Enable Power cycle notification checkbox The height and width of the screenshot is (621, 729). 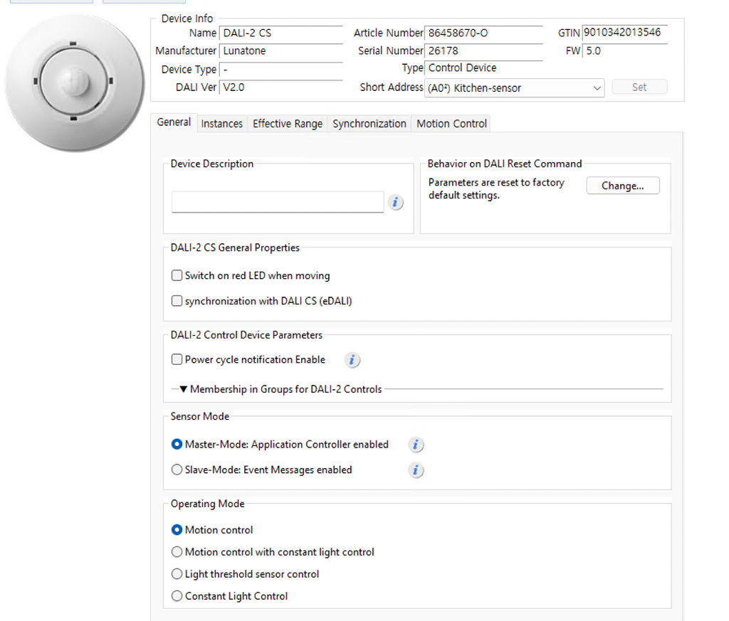(177, 360)
